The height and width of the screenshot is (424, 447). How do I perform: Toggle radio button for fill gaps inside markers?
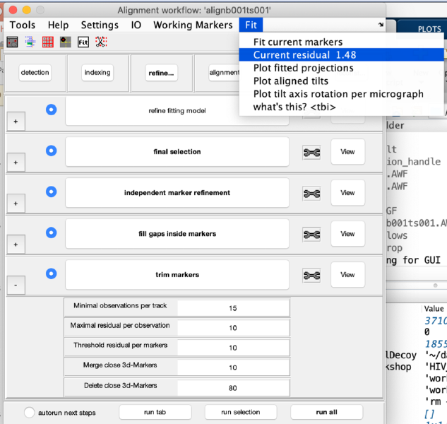pos(52,232)
